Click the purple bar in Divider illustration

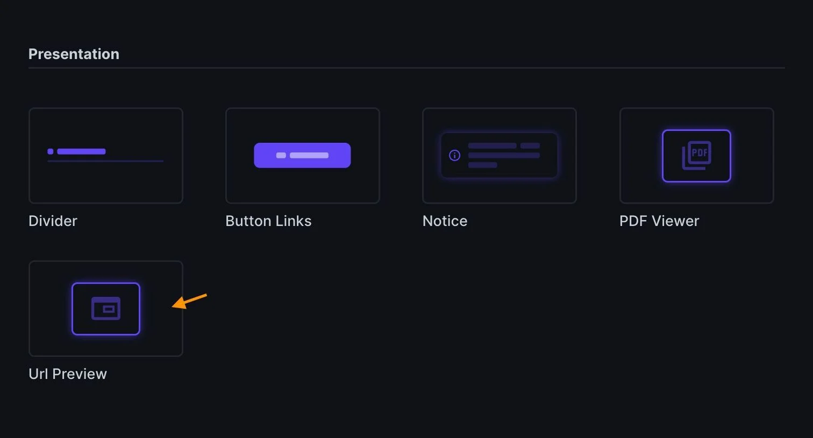pyautogui.click(x=81, y=151)
